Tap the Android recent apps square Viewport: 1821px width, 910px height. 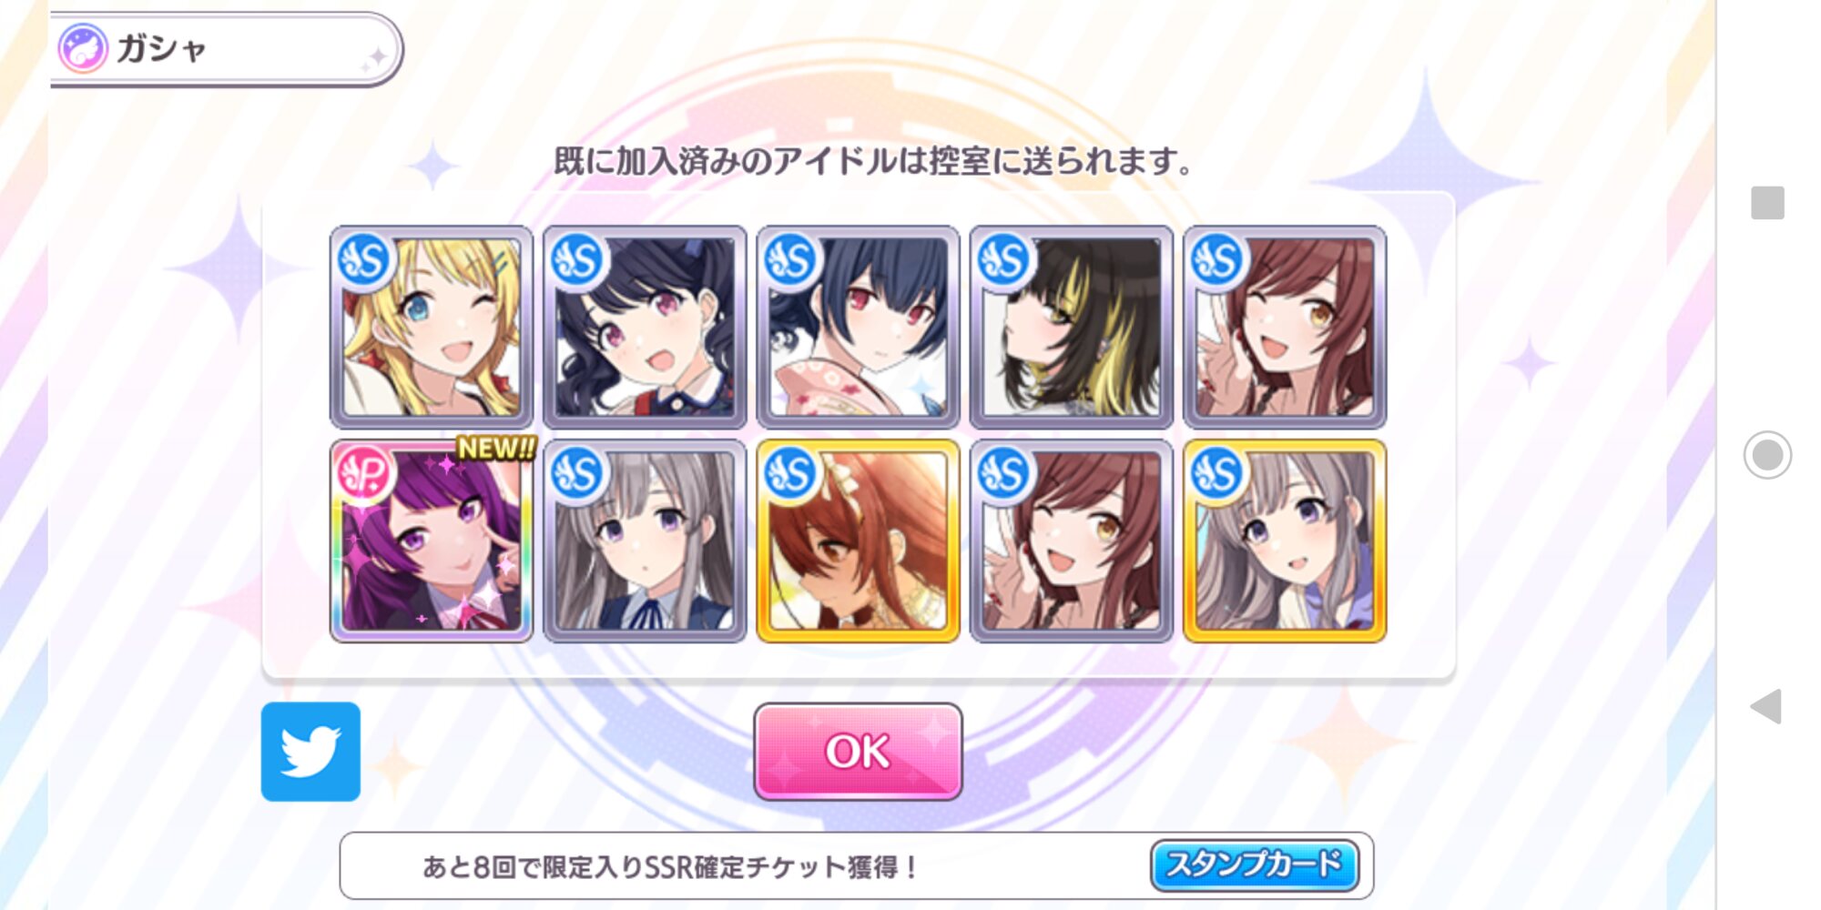pyautogui.click(x=1767, y=202)
